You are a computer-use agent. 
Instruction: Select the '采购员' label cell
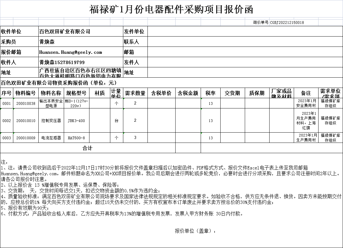[19, 42]
